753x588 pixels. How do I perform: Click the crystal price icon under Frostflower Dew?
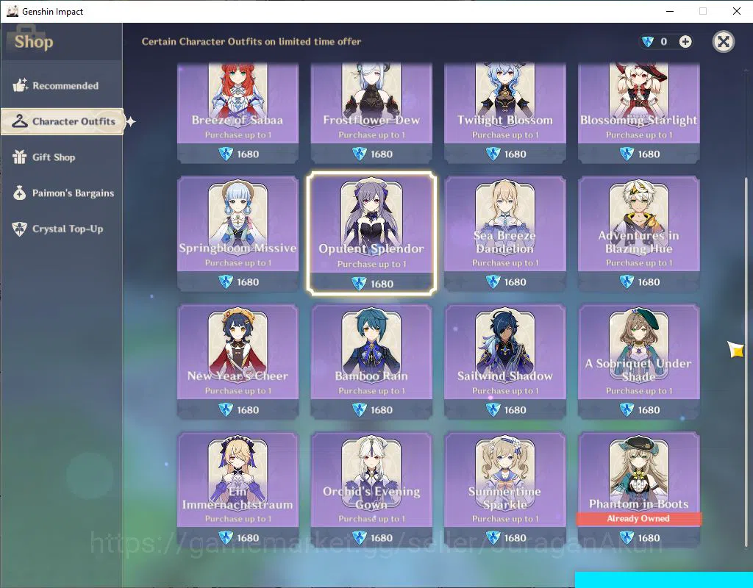point(359,154)
